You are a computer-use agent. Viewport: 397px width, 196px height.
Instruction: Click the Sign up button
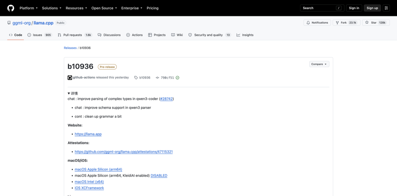pyautogui.click(x=372, y=8)
